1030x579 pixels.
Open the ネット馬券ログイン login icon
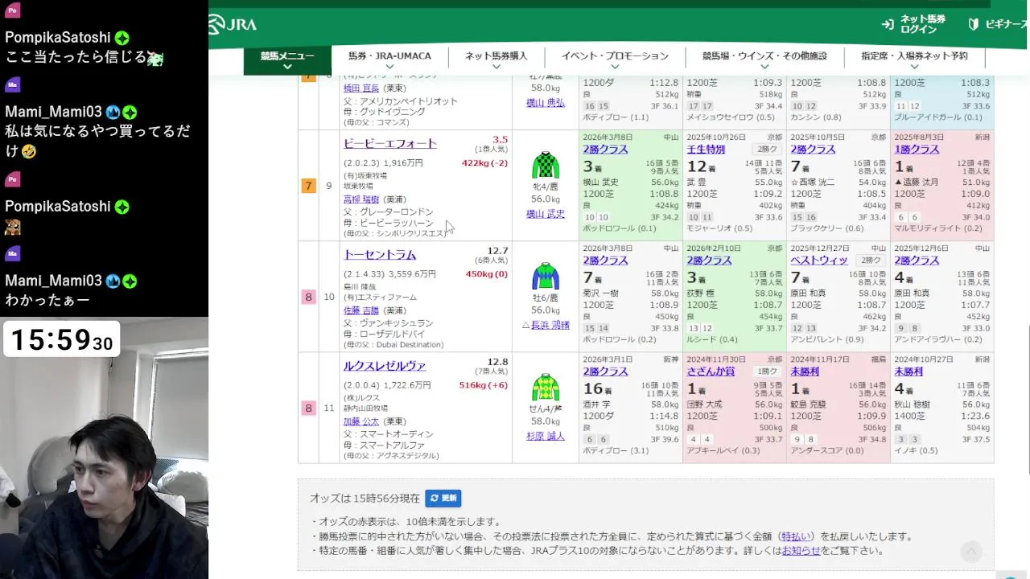888,24
